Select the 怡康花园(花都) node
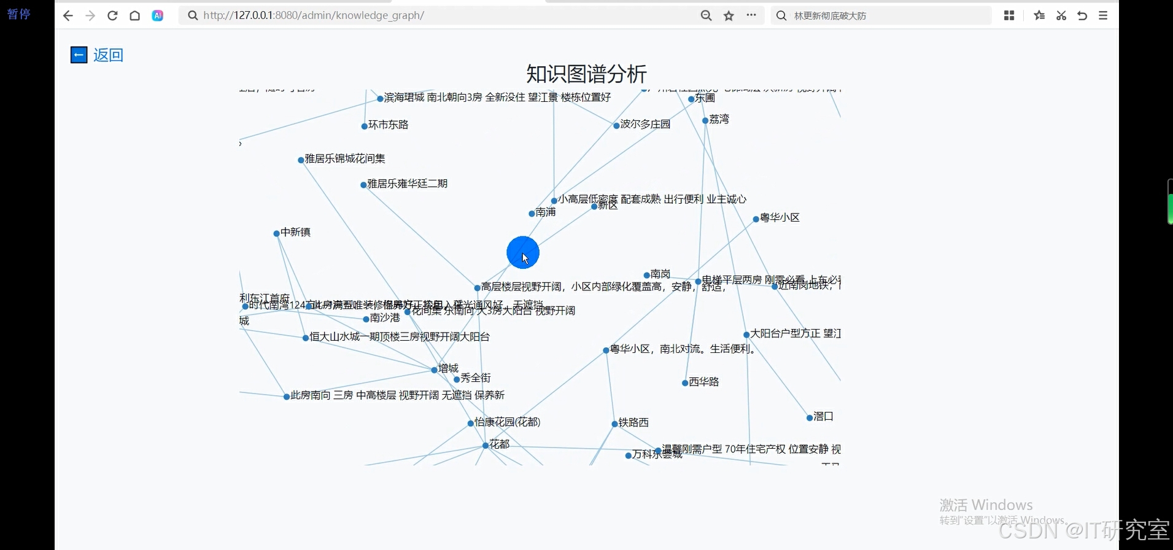 pos(471,424)
